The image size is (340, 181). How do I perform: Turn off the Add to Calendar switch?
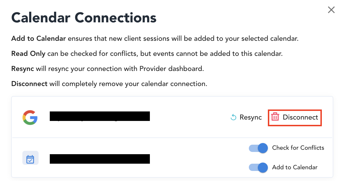point(258,168)
